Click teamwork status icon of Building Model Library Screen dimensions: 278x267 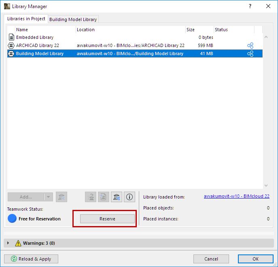(250, 53)
